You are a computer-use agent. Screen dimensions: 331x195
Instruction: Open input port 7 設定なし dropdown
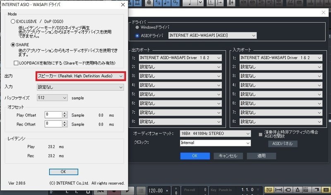tap(281, 112)
